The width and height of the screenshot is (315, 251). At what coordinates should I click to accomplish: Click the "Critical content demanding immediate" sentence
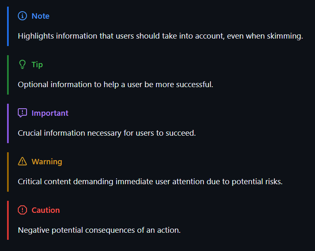150,182
